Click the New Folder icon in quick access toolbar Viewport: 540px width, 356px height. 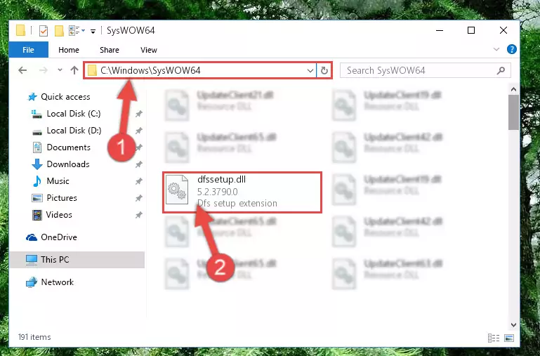59,31
